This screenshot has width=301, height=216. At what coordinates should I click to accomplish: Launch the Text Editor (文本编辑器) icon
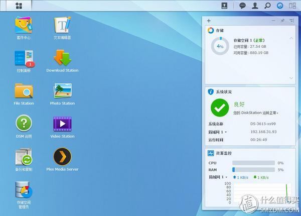pos(62,25)
